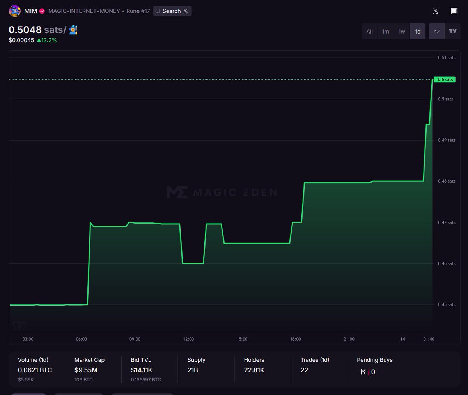Viewport: 468px width, 395px height.
Task: Click the 0.49 sats axis label
Action: tap(447, 140)
